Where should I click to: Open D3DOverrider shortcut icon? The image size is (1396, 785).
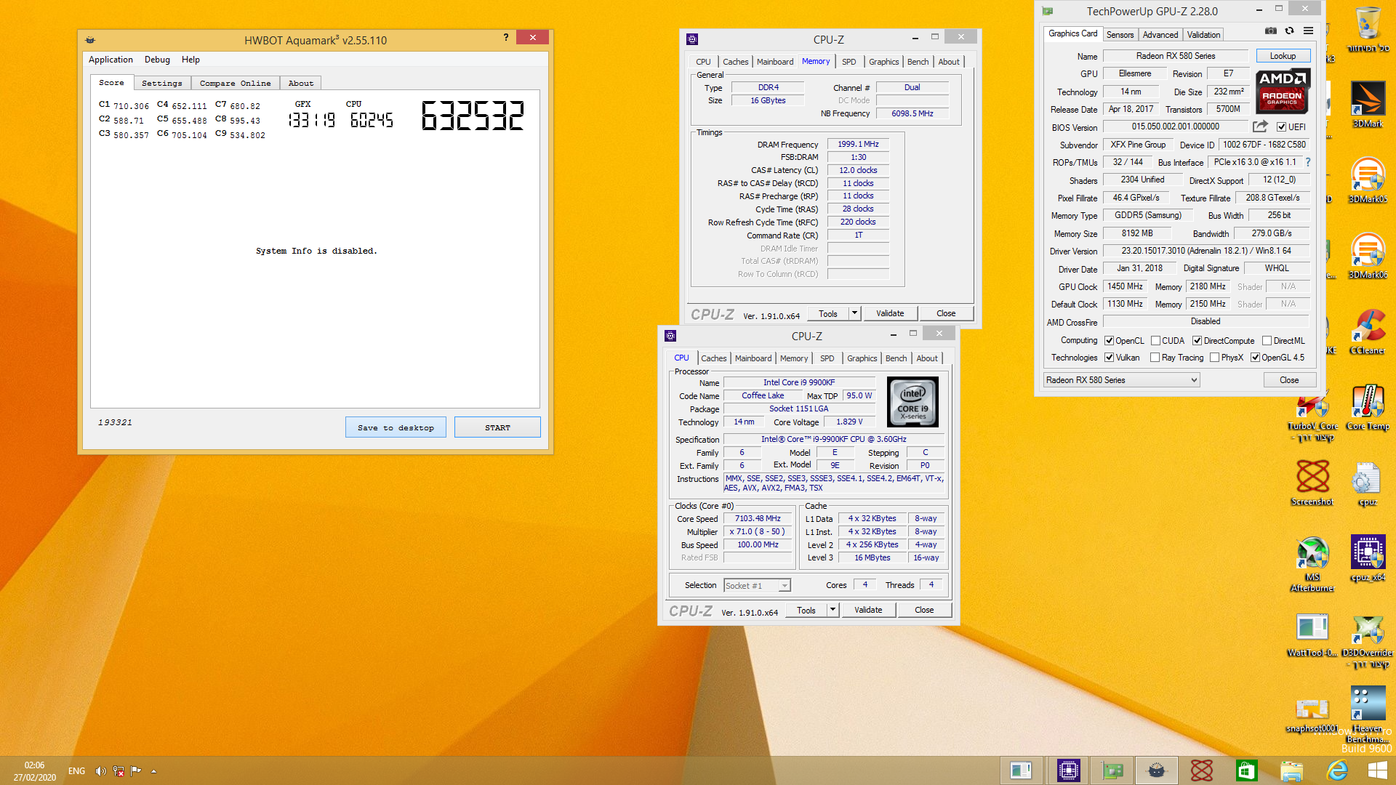point(1368,640)
